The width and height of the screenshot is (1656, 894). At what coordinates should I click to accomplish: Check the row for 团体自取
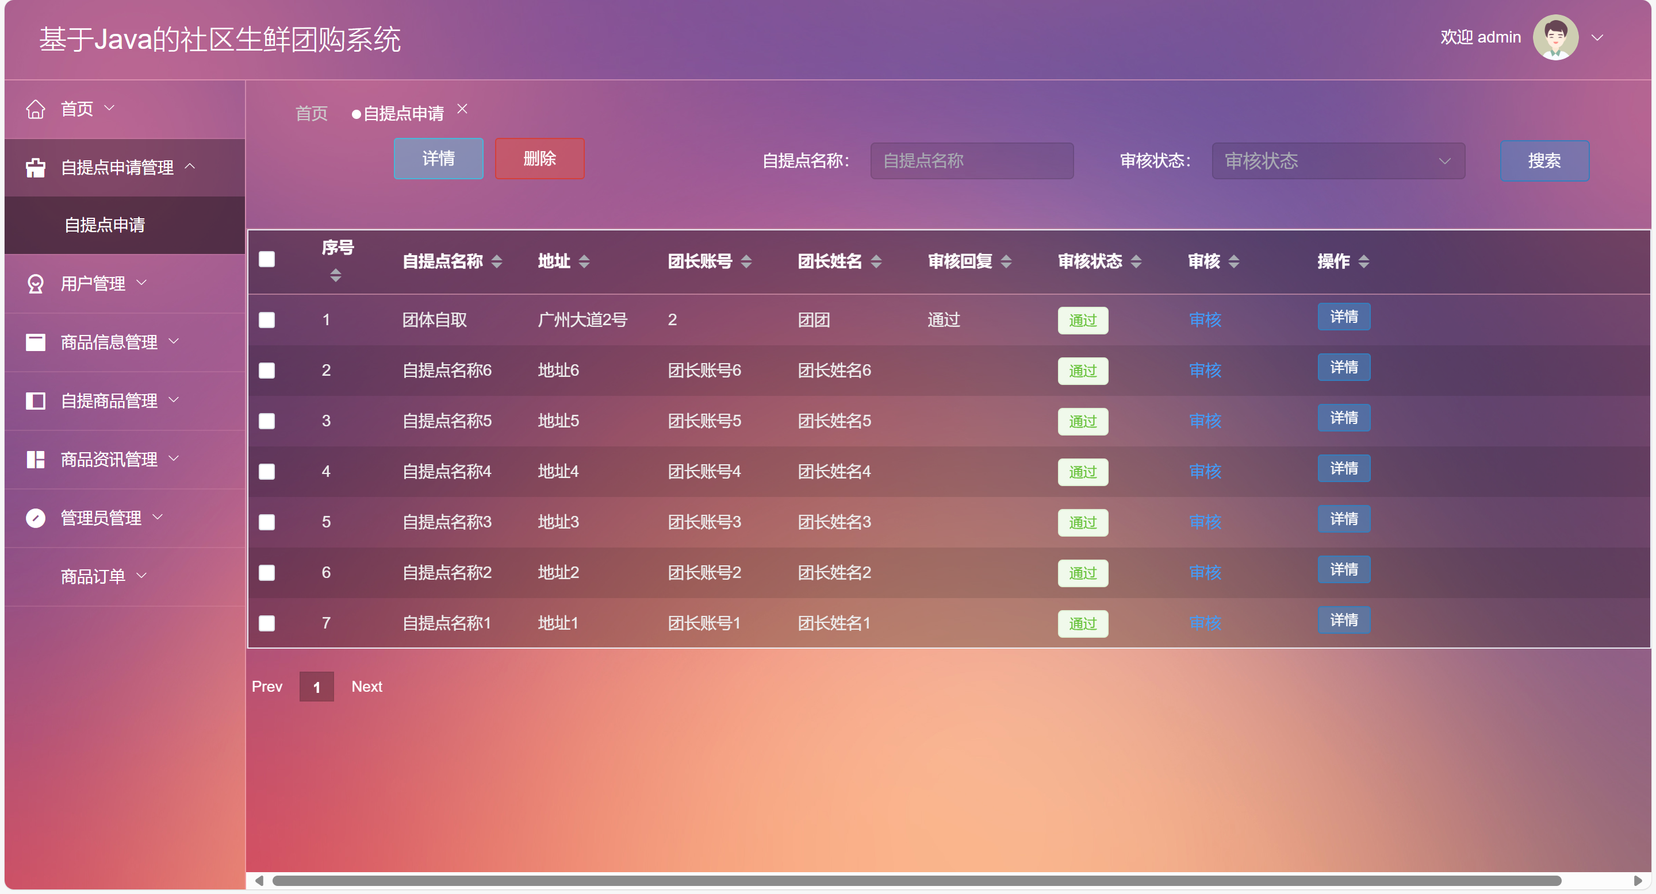[x=267, y=320]
